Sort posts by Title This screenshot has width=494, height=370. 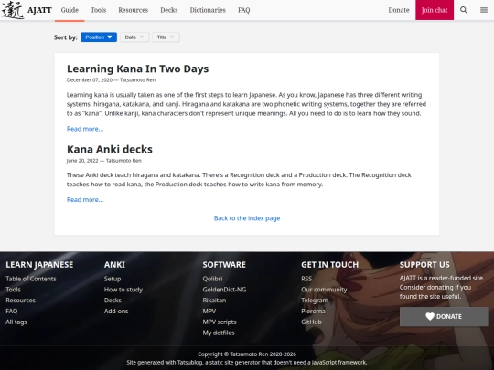[166, 37]
